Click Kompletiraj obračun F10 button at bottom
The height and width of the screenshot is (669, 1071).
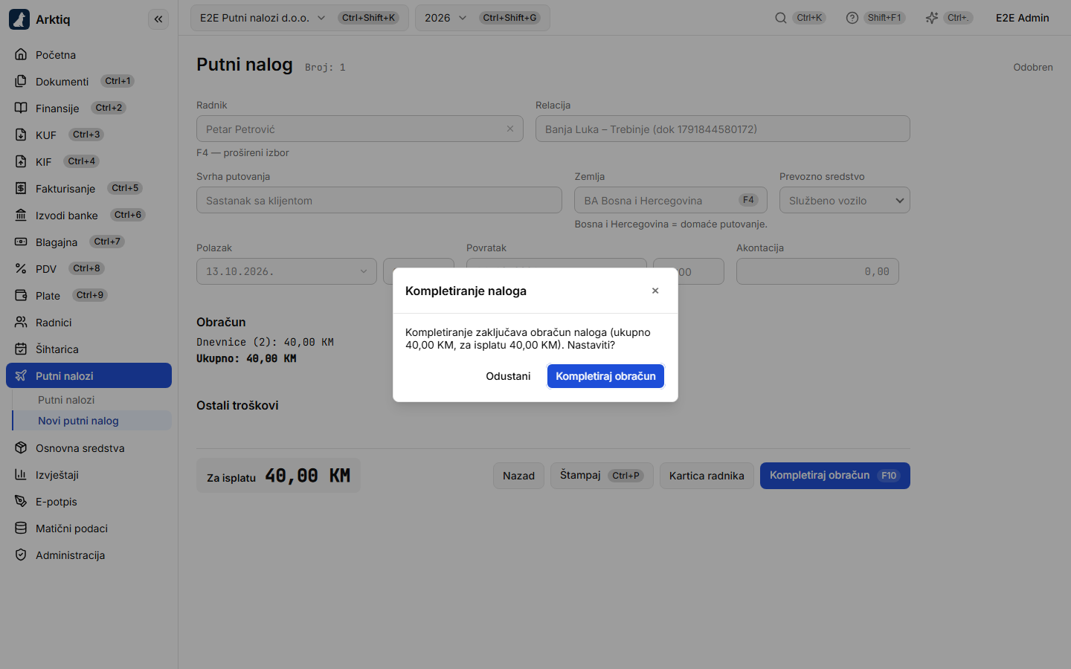click(835, 476)
